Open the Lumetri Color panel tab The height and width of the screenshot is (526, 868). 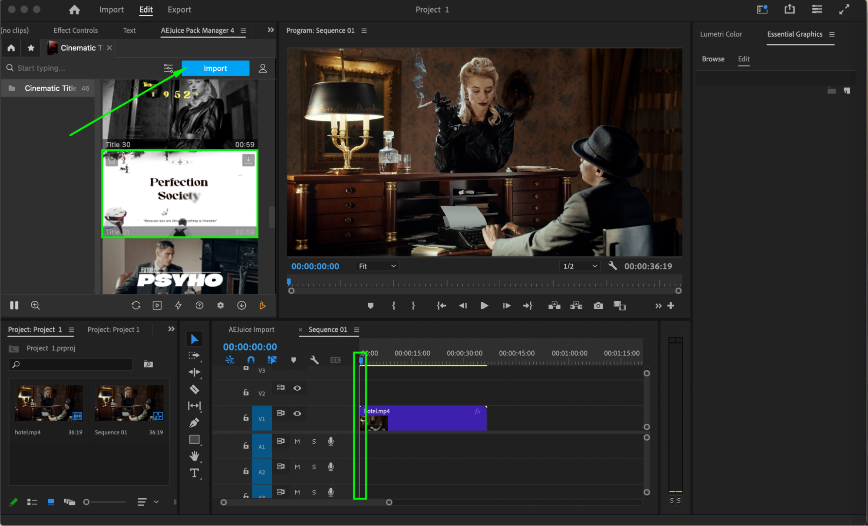point(721,34)
